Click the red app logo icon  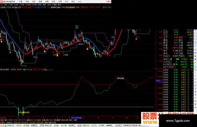click(1, 2)
